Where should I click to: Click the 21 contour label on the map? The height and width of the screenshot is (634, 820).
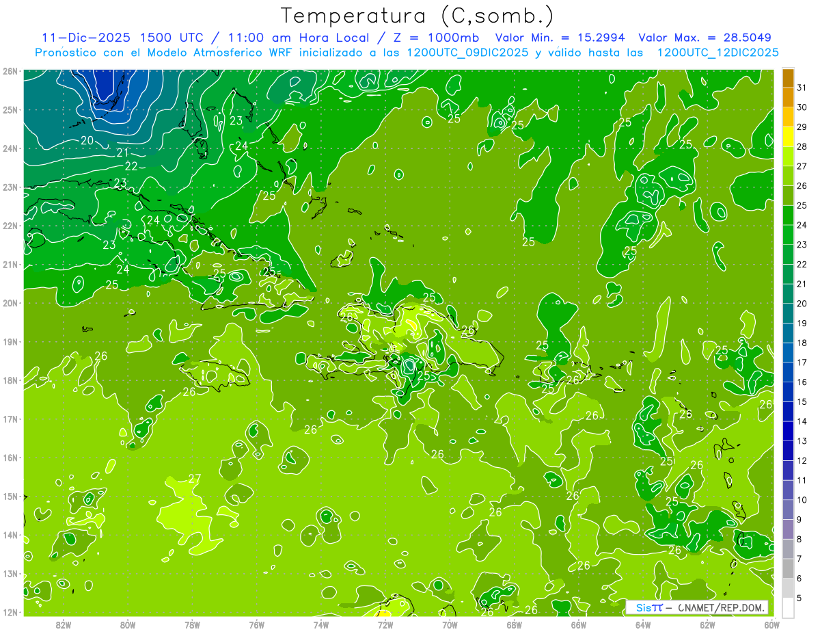coord(123,153)
